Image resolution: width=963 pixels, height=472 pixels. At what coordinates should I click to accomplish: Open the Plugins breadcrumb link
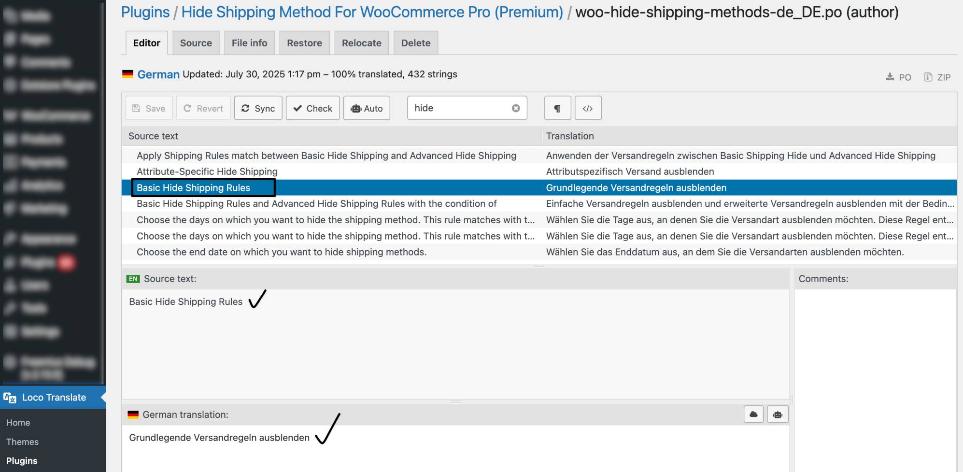(x=145, y=12)
